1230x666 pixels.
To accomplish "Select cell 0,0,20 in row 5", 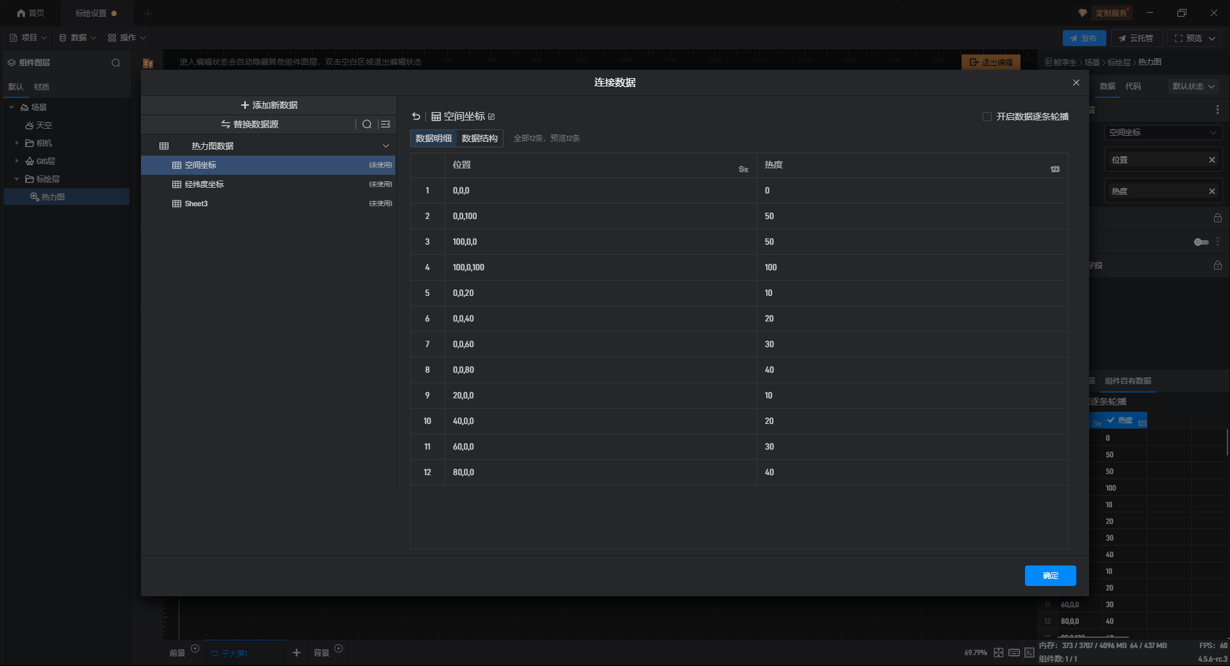I will coord(601,293).
